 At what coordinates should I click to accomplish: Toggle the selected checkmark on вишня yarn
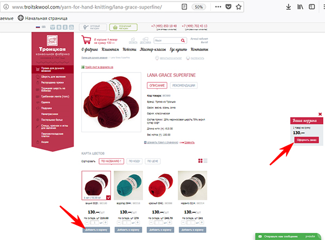click(108, 198)
